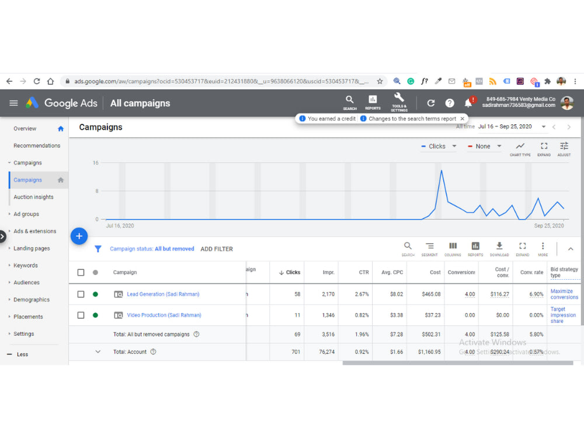Expand the chart view
The image size is (584, 438).
(x=544, y=148)
